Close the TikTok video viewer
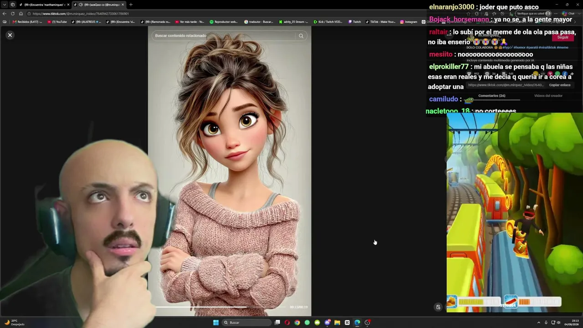Screen dimensions: 583x328 [x=10, y=35]
